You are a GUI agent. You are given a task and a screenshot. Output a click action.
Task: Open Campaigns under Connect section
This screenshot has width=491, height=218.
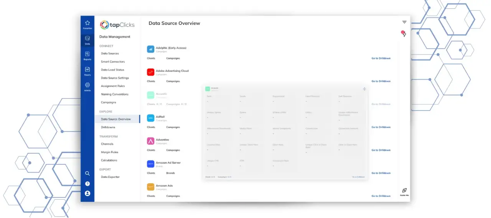tap(109, 102)
